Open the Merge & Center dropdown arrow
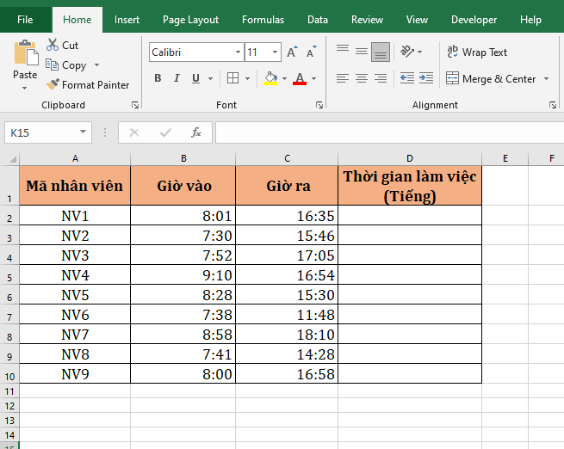Screen dimensions: 564x449 pyautogui.click(x=545, y=79)
